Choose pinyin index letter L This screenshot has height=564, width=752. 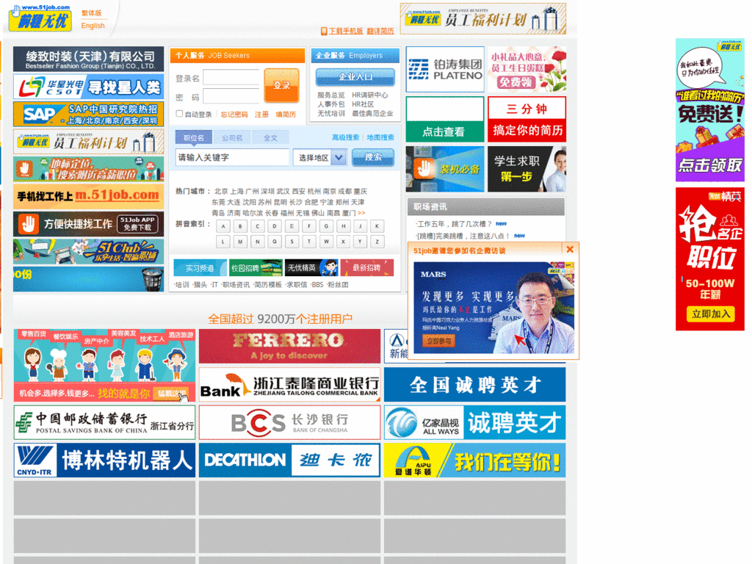tap(223, 242)
